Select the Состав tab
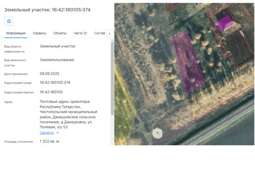The image size is (255, 180). pyautogui.click(x=100, y=33)
